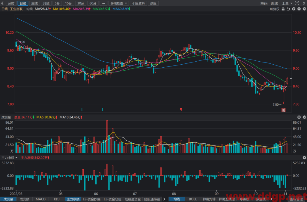
Task: Open 工具 tools dropdown
Action: [x=287, y=3]
